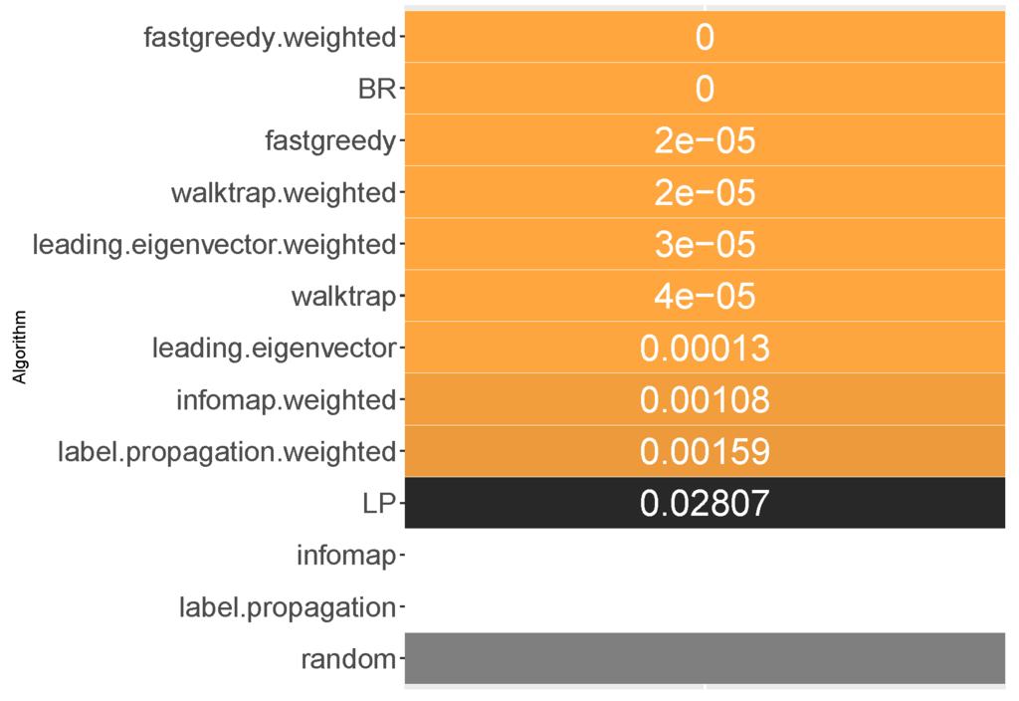The width and height of the screenshot is (1019, 701).
Task: Click the infomap row label
Action: coord(345,556)
